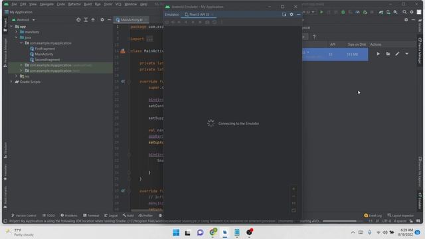Switch to the MainActivity.kt editor tab

(x=131, y=20)
